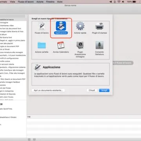Select the Applicazione document type icon
This screenshot has height=141, width=141.
click(x=61, y=26)
